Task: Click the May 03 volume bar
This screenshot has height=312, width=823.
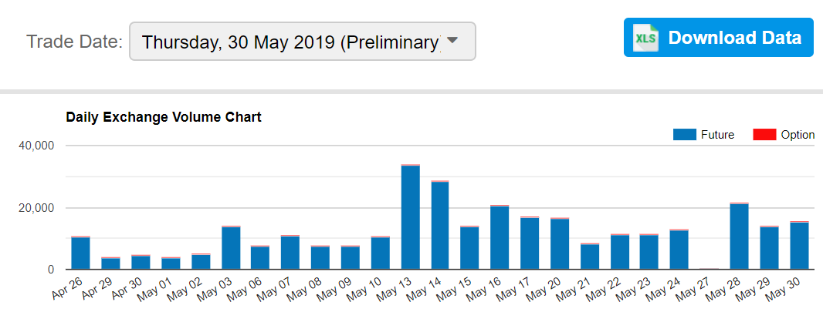Action: (231, 248)
